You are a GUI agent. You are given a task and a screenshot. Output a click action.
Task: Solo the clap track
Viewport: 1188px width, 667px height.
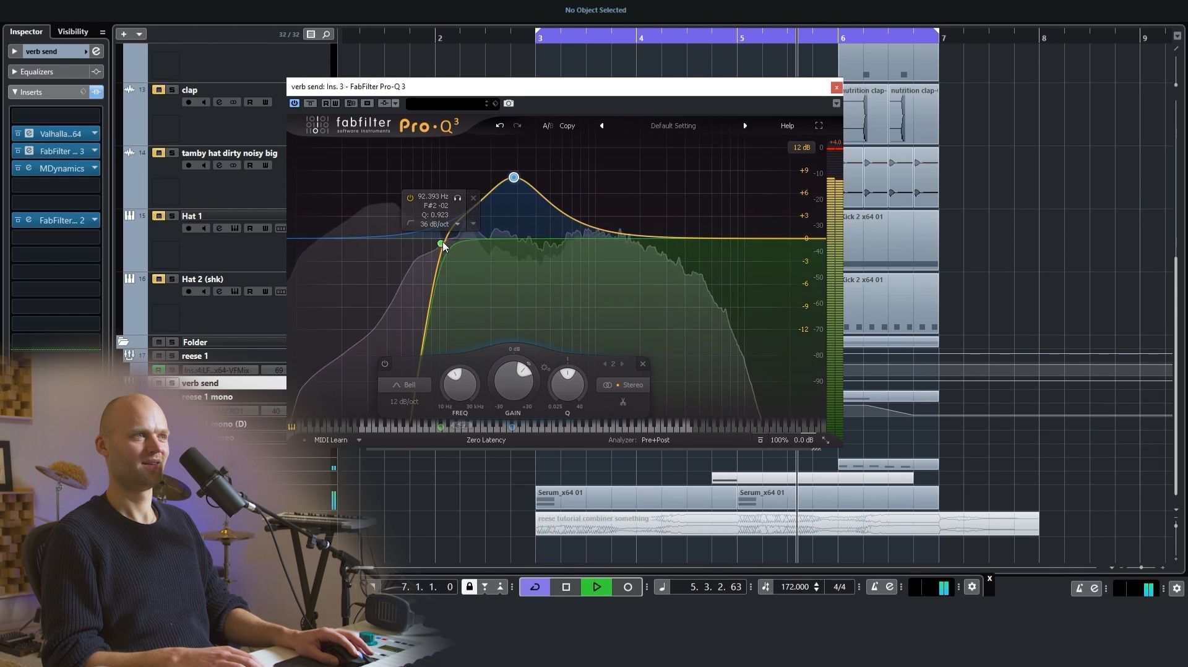point(172,90)
